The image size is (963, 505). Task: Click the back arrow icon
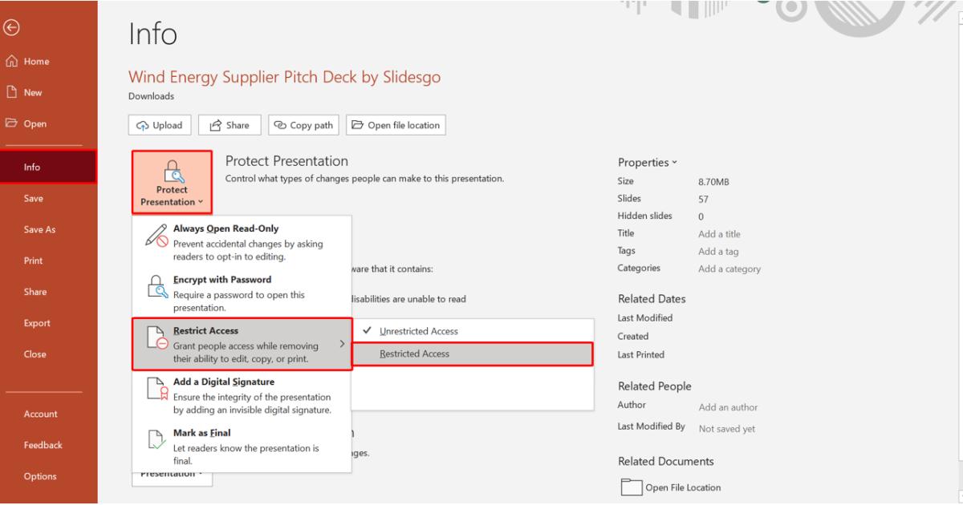[x=11, y=28]
